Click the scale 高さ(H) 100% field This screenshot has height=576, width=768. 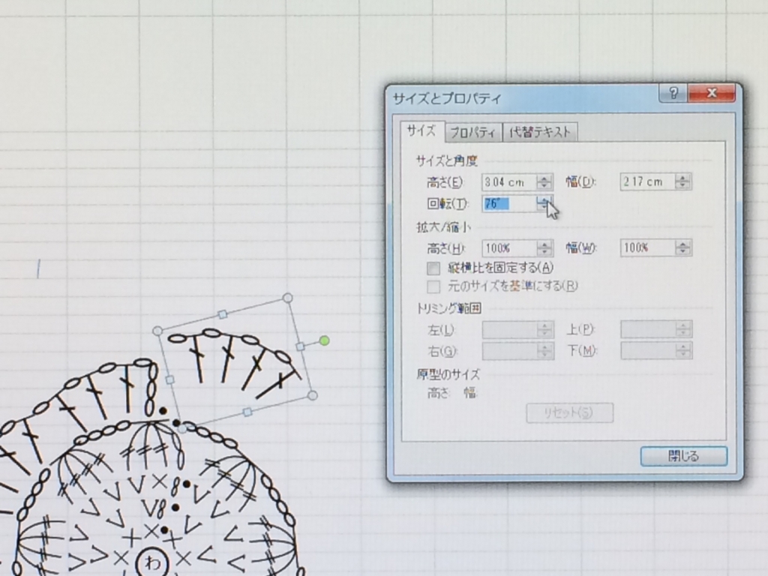(509, 248)
